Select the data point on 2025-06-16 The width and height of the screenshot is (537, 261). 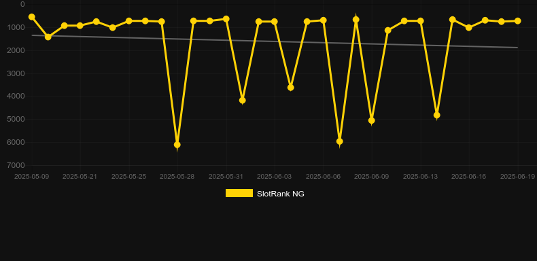point(469,27)
